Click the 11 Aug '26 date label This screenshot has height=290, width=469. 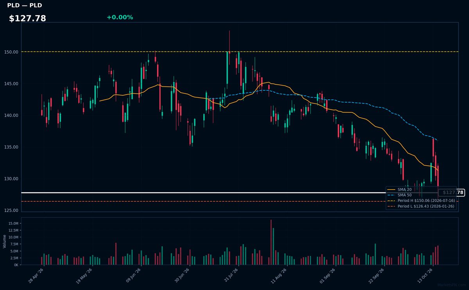[279, 275]
